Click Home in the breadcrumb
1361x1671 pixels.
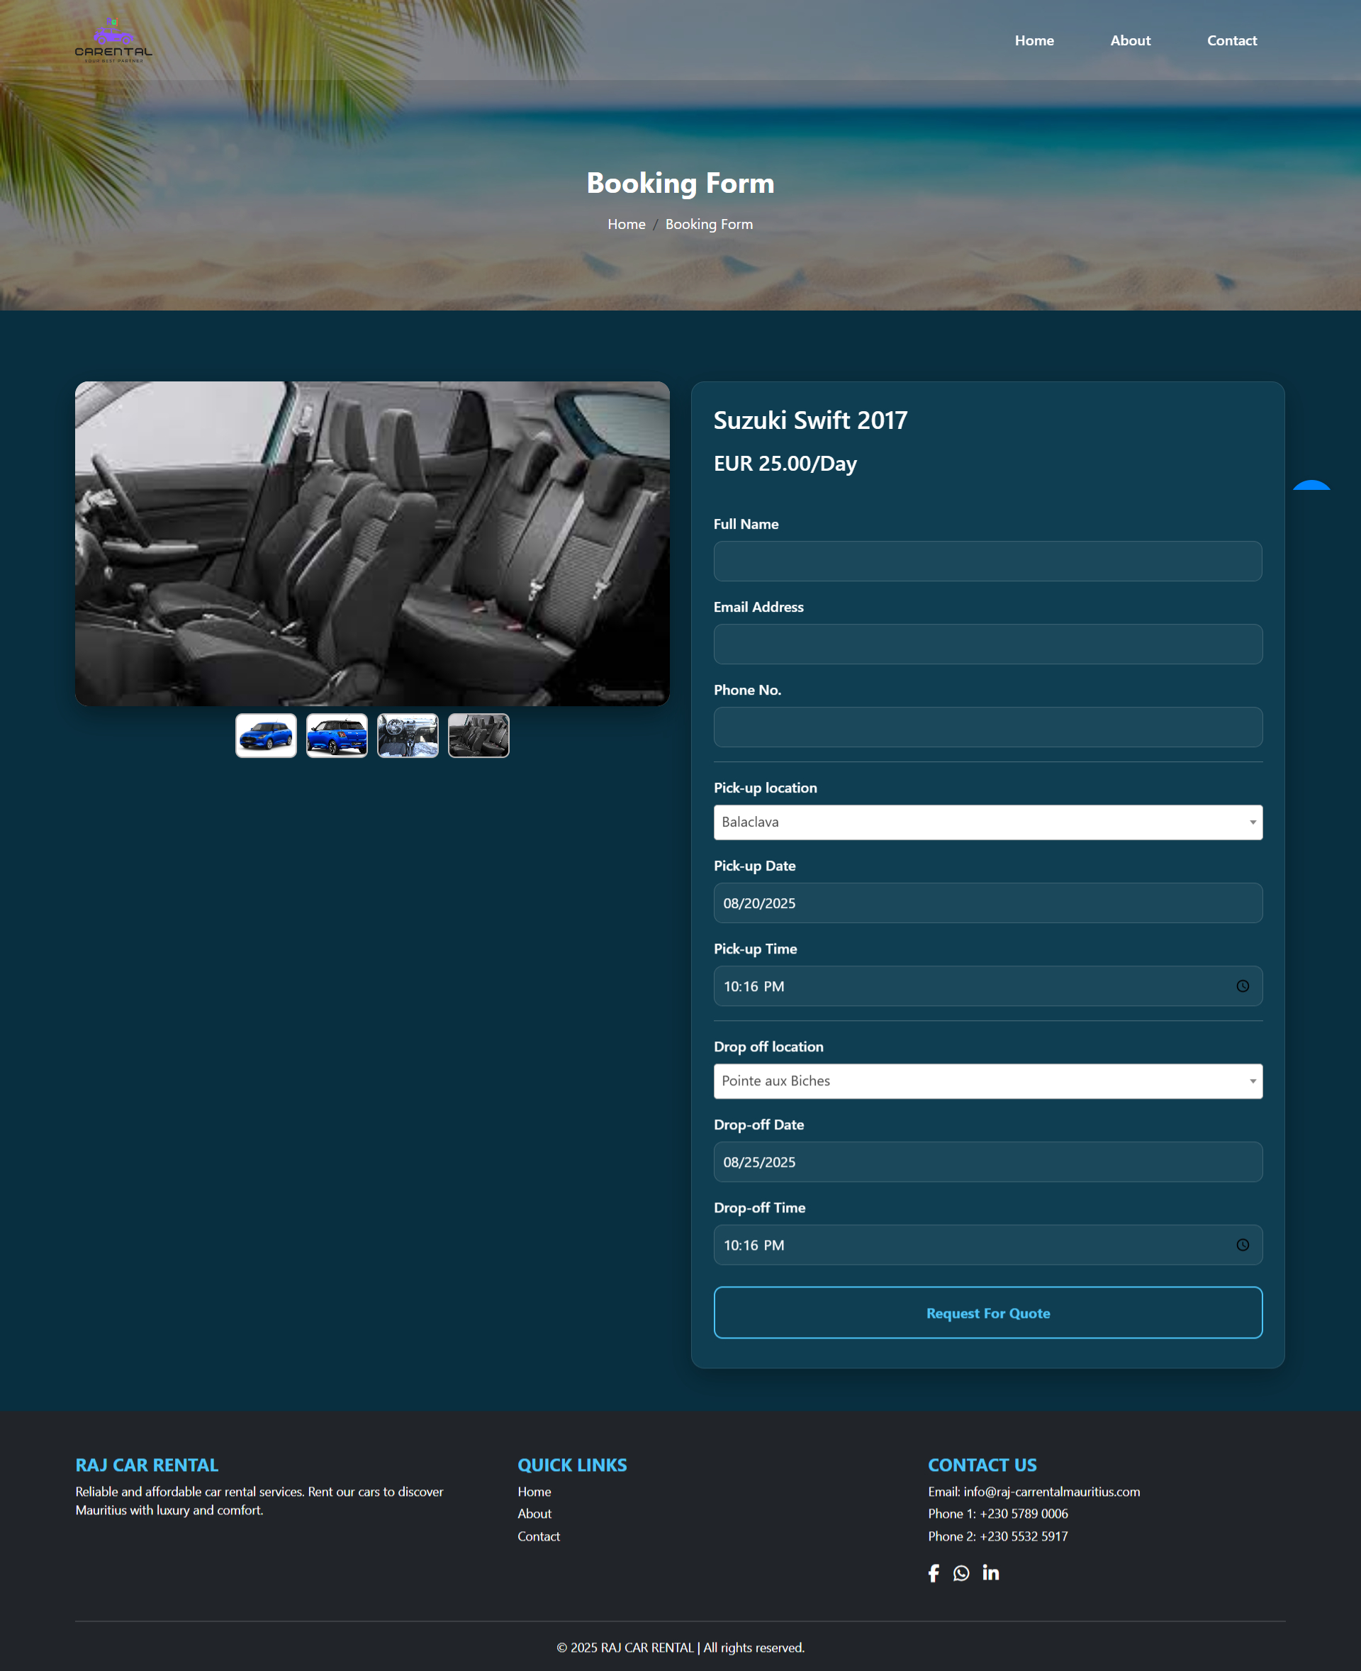626,223
